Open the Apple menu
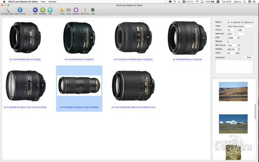 coord(4,1)
